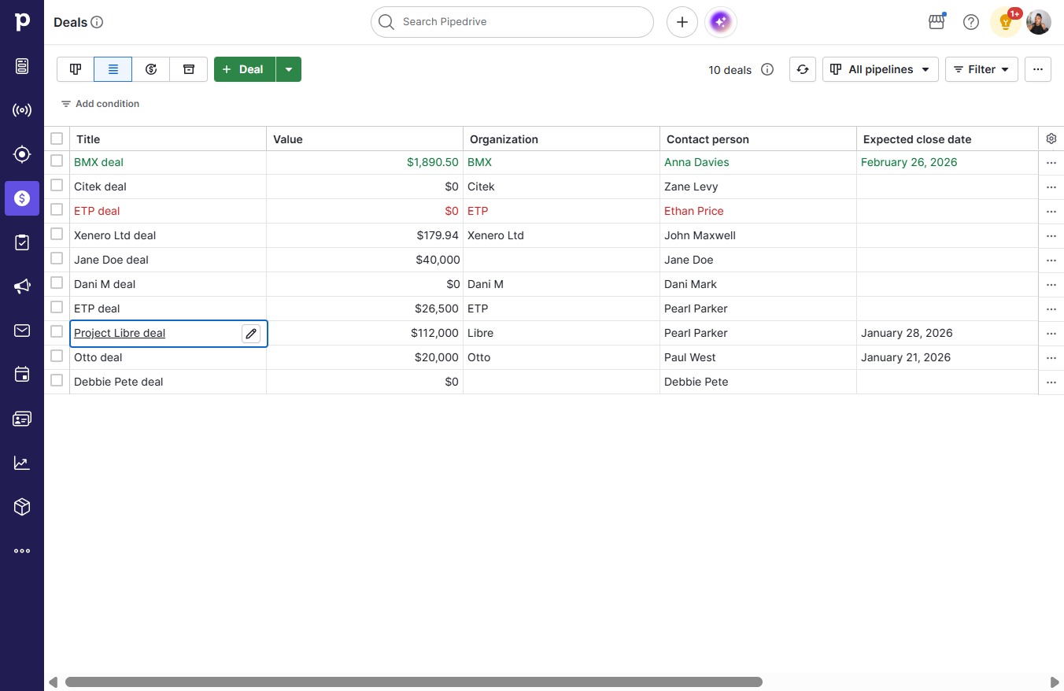Screen dimensions: 1064x691
Task: Open Contacts card sidebar icon
Action: [22, 419]
